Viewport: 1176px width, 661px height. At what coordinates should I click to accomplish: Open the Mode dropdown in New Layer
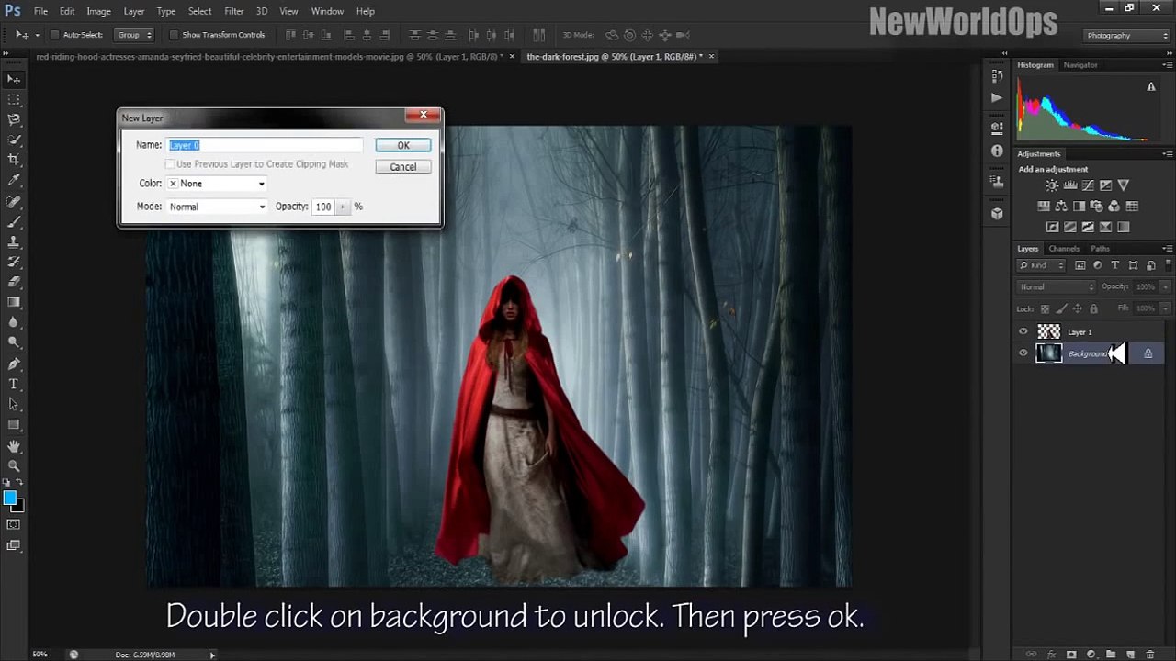(x=216, y=207)
